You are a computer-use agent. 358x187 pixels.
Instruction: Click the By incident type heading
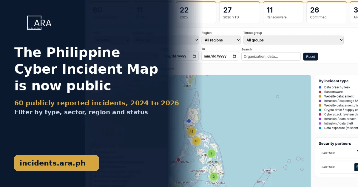tap(334, 81)
